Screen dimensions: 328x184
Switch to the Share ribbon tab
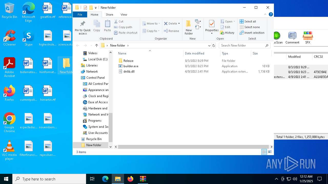(109, 15)
